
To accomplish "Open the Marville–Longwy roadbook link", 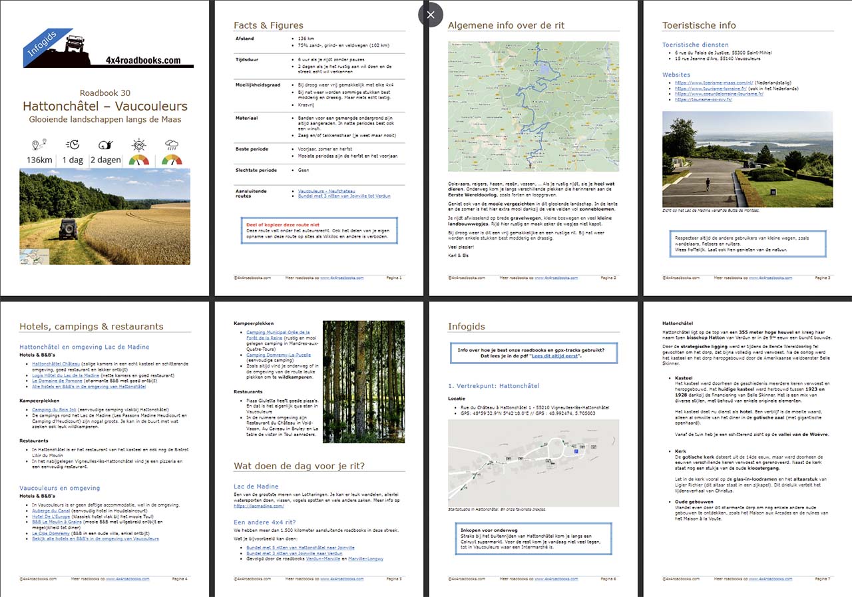I will pyautogui.click(x=365, y=559).
